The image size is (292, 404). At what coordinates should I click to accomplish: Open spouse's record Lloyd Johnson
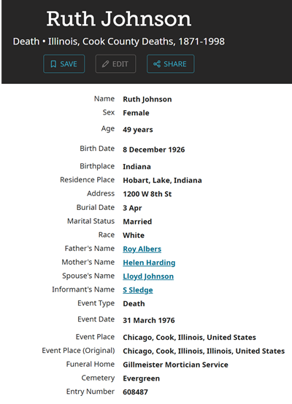coord(148,276)
